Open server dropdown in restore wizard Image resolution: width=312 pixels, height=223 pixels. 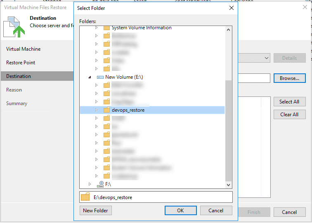click(x=267, y=58)
